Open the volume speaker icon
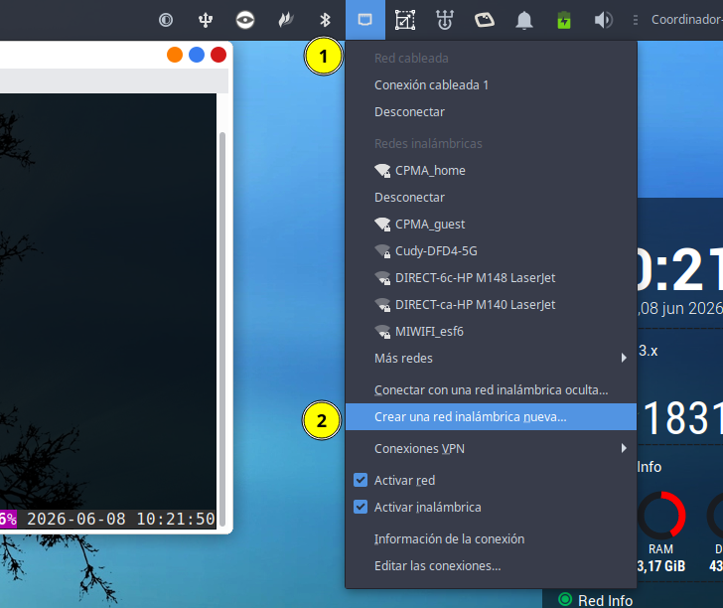The height and width of the screenshot is (608, 723). coord(603,20)
